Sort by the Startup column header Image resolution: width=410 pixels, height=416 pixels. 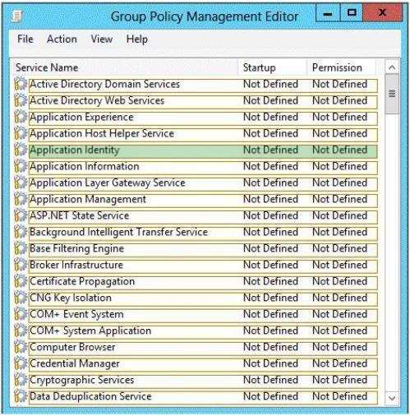tap(272, 67)
